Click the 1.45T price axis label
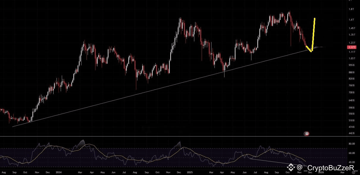 click(352, 28)
